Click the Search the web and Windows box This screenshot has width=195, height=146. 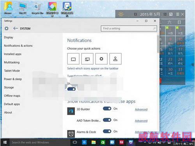(x=40, y=142)
